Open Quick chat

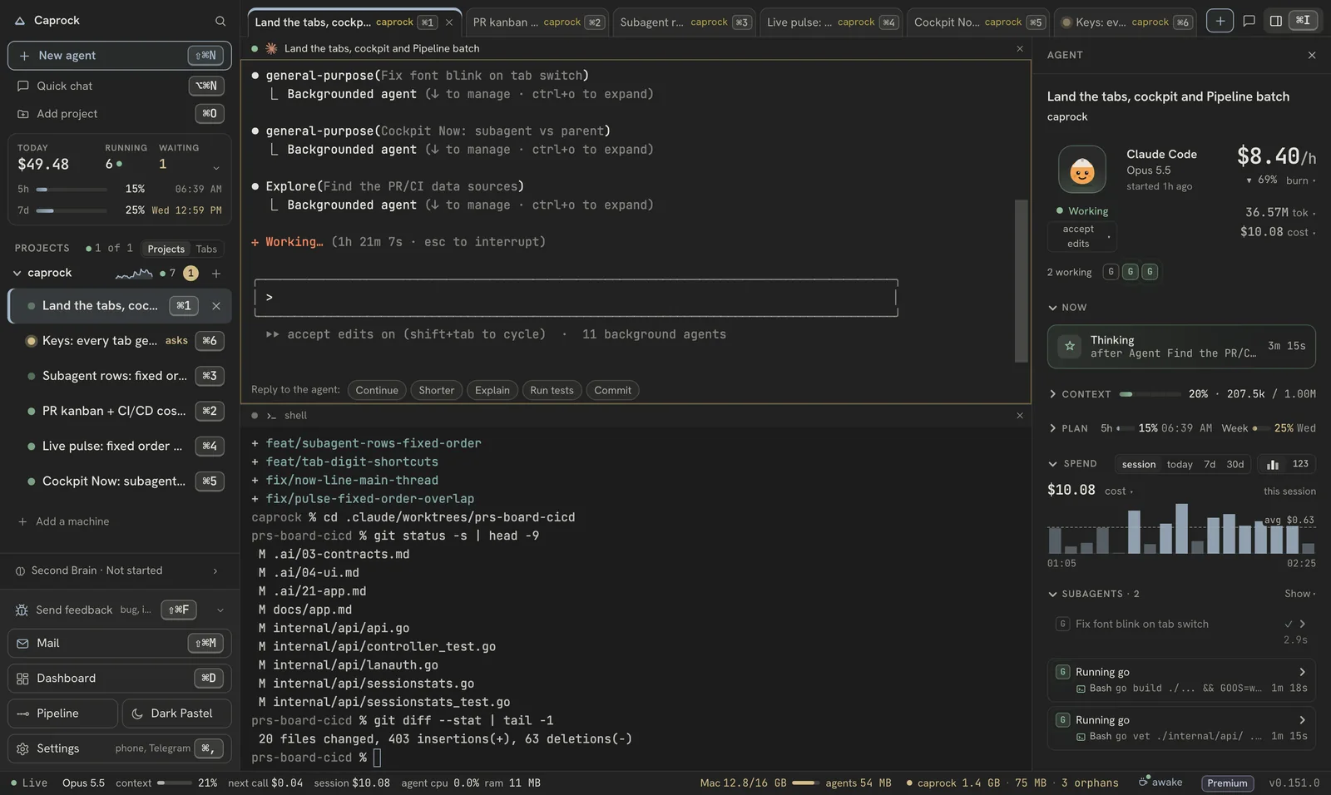120,86
